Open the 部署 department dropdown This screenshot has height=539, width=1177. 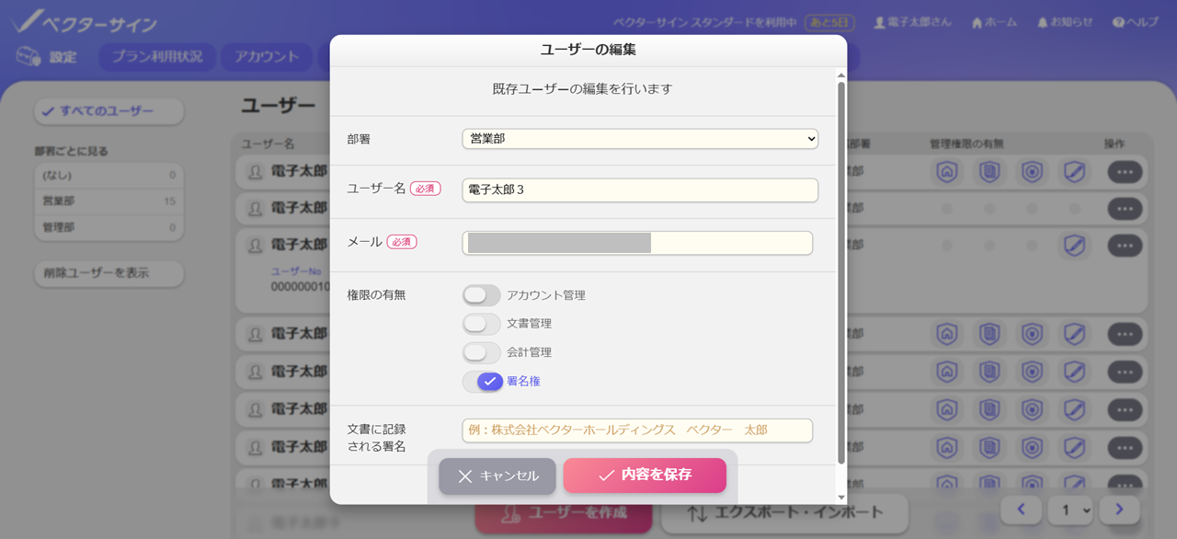coord(640,139)
